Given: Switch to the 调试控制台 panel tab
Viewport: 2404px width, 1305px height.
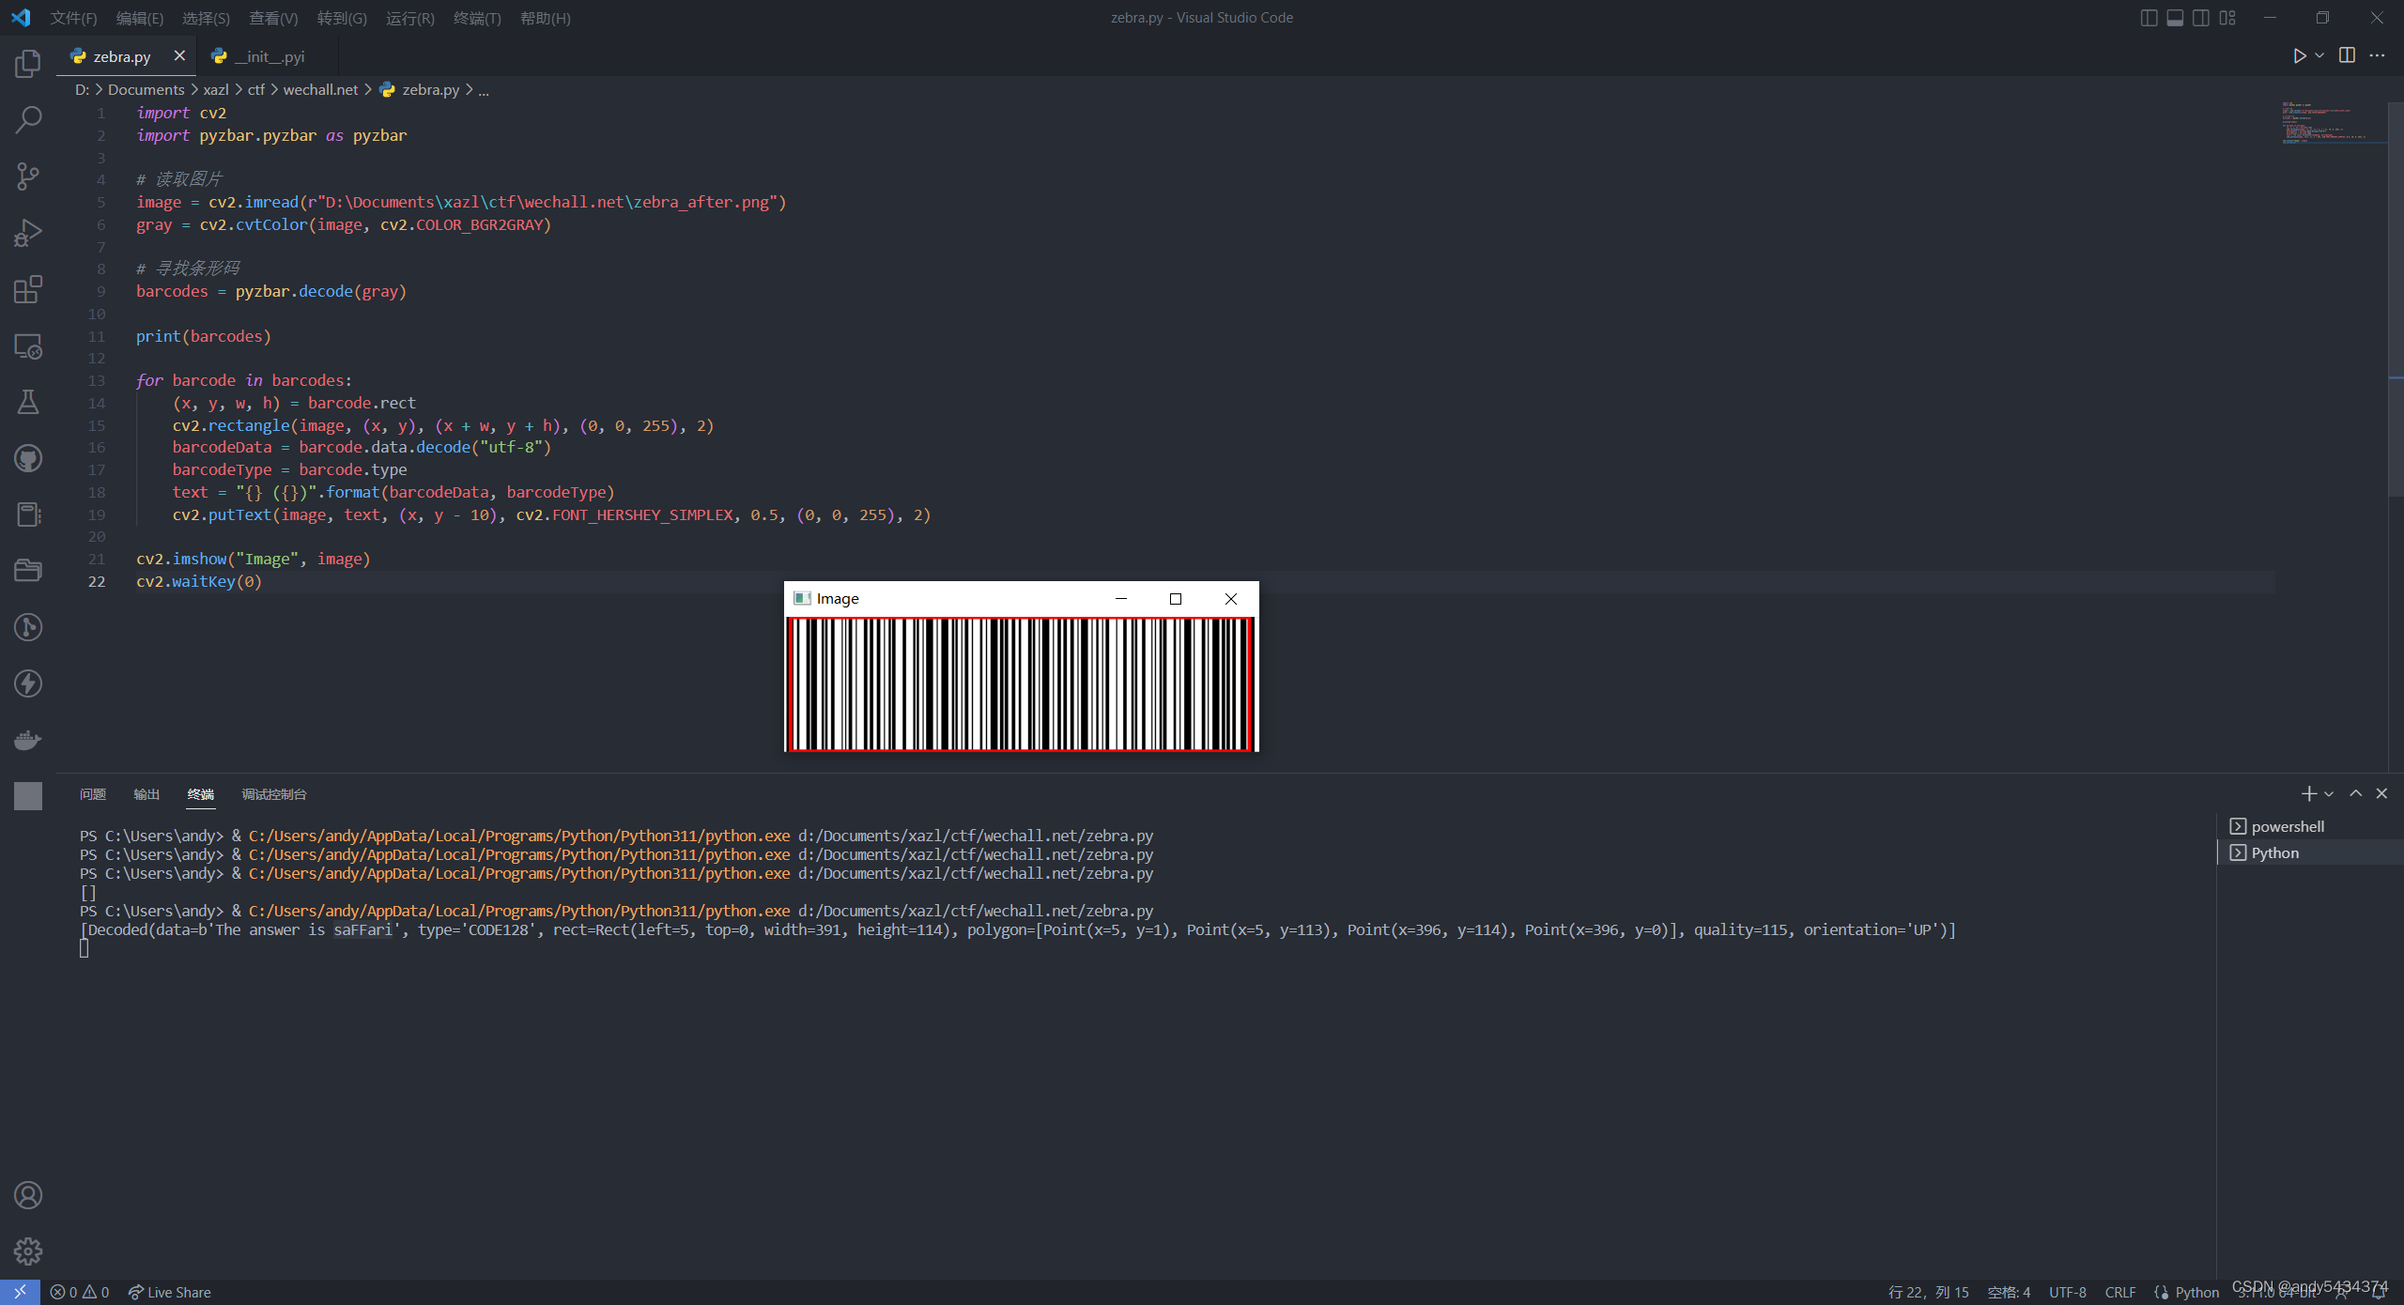Looking at the screenshot, I should pos(274,794).
